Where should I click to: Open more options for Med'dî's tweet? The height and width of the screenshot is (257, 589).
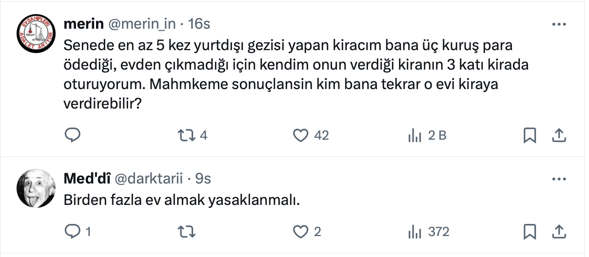pos(559,179)
